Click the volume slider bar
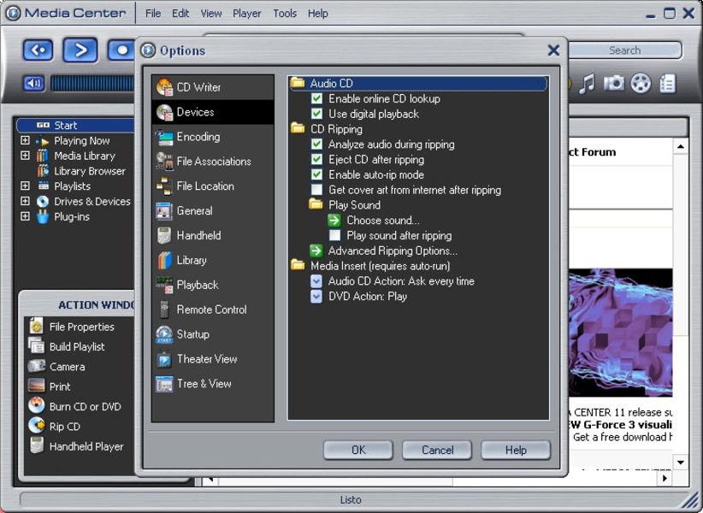Screen dimensions: 703x513 [x=92, y=83]
